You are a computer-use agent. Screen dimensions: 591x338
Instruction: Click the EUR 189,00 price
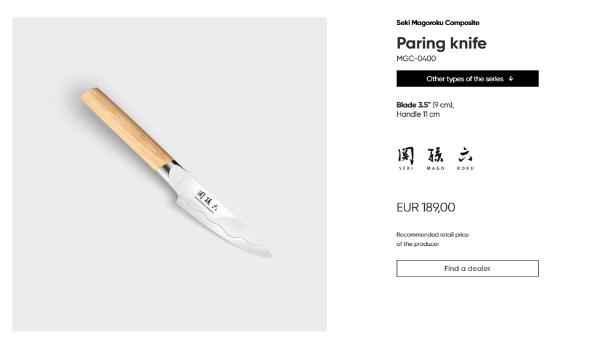[x=426, y=208]
